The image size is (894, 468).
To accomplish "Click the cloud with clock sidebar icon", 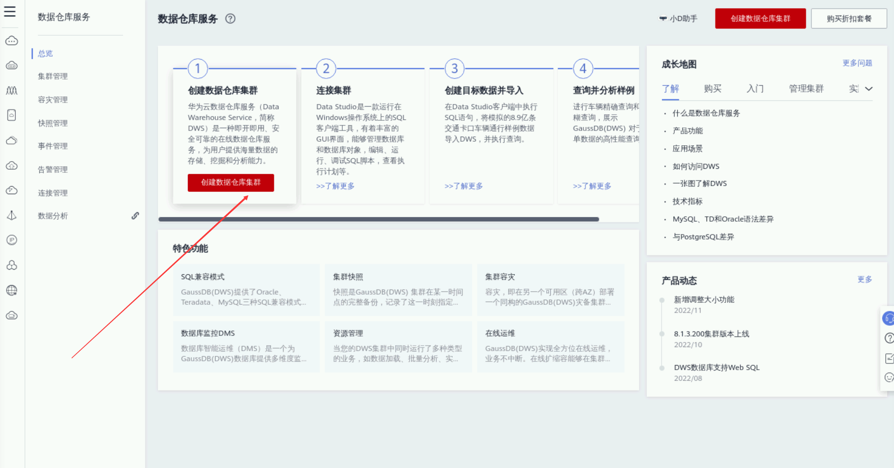I will click(12, 190).
